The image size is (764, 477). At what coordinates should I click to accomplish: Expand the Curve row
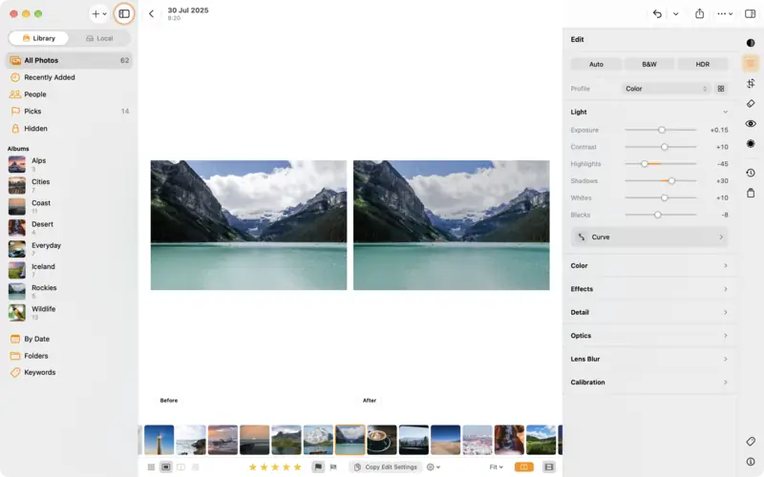click(x=649, y=237)
